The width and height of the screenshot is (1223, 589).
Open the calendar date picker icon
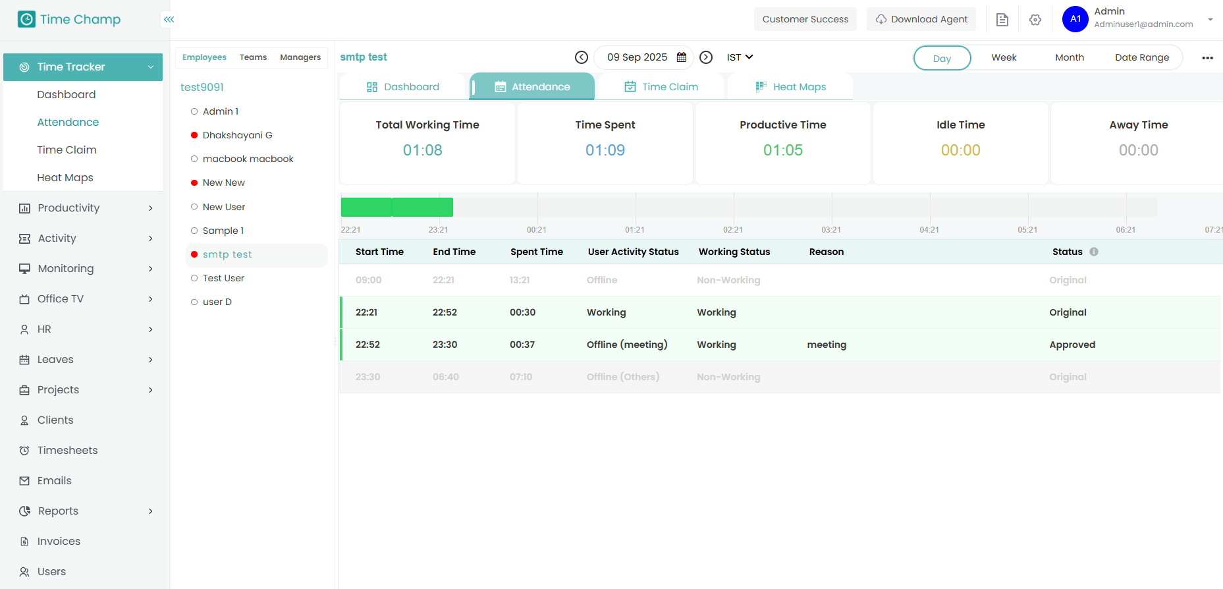(682, 57)
